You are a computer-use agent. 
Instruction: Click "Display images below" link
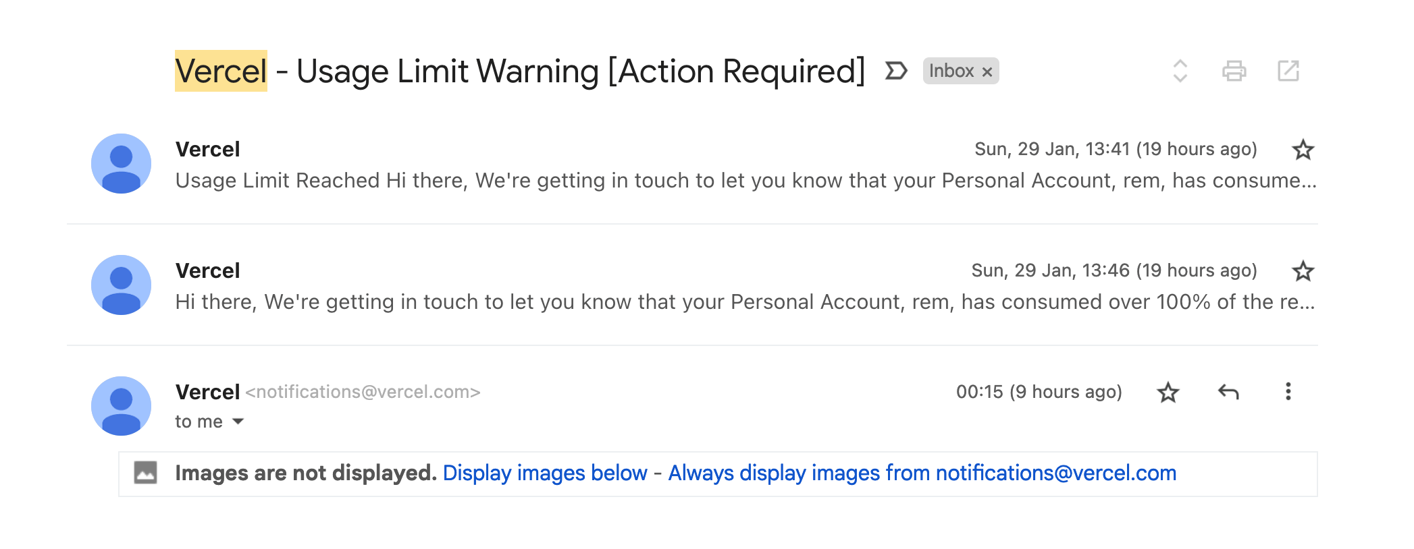coord(545,473)
